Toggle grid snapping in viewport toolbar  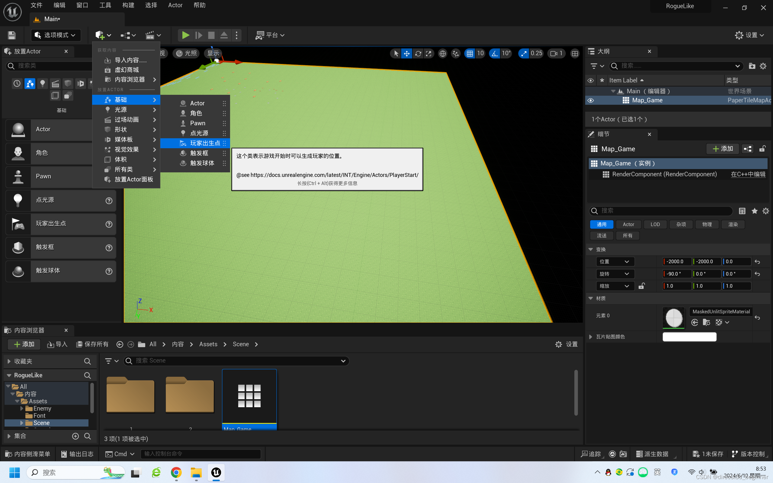[470, 53]
